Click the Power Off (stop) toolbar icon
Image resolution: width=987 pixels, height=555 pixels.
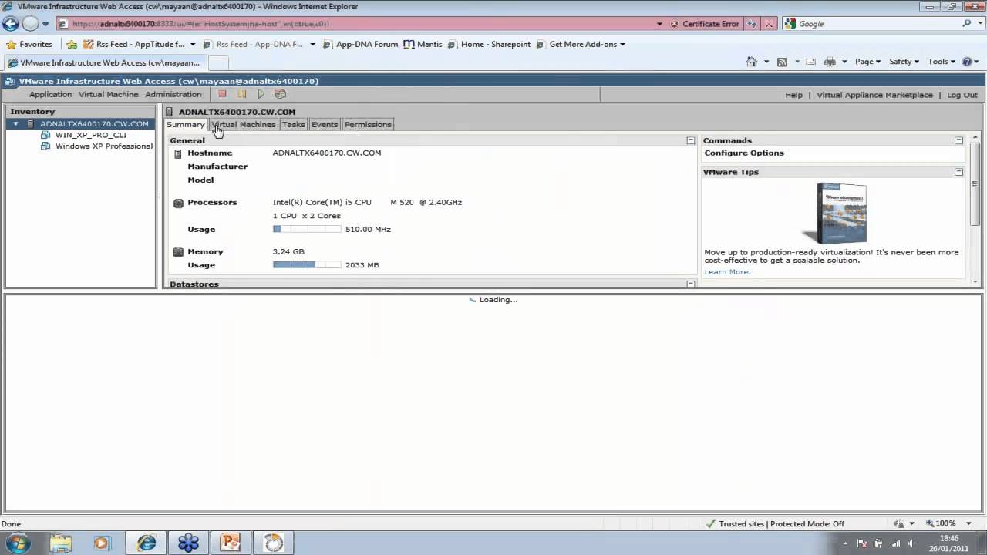(222, 94)
